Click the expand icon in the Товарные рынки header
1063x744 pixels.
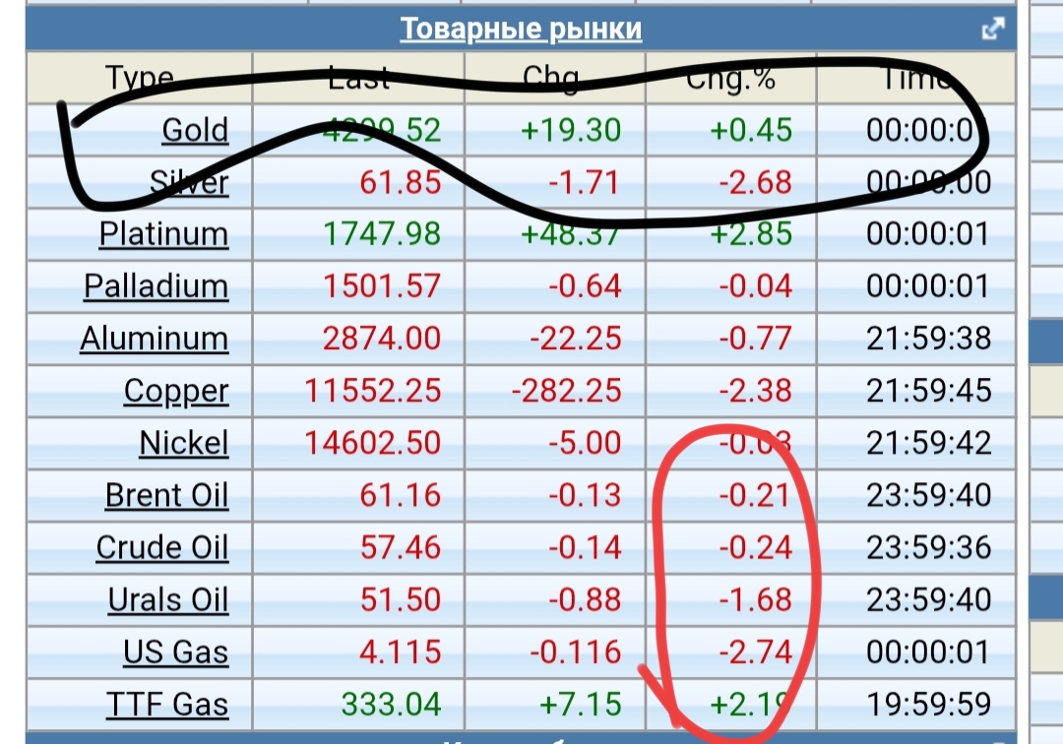993,30
